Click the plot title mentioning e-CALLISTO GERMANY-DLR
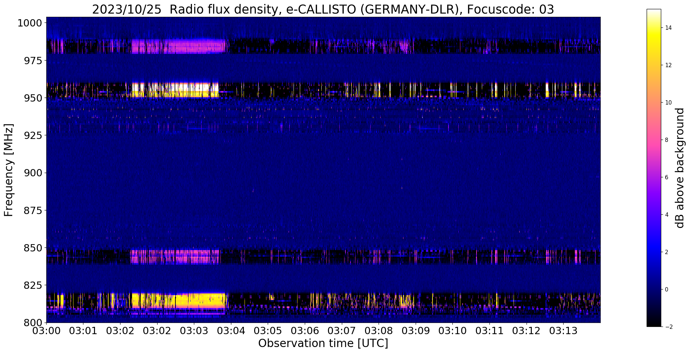This screenshot has width=690, height=353. (x=323, y=9)
